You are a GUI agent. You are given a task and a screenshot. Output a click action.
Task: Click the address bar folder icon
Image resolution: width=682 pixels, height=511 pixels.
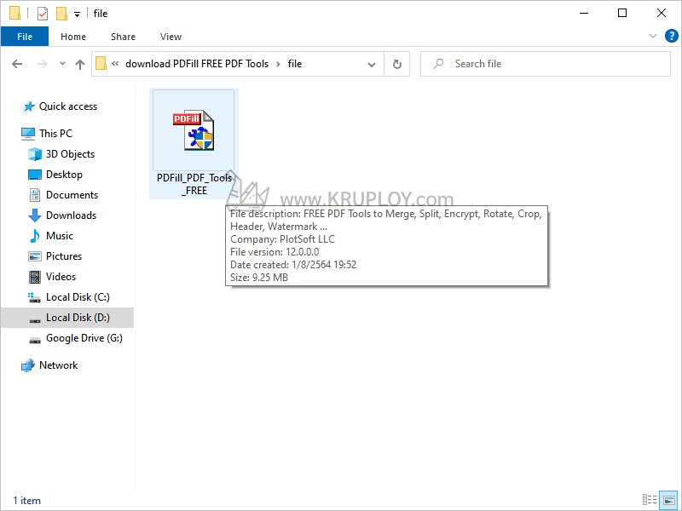pos(101,63)
